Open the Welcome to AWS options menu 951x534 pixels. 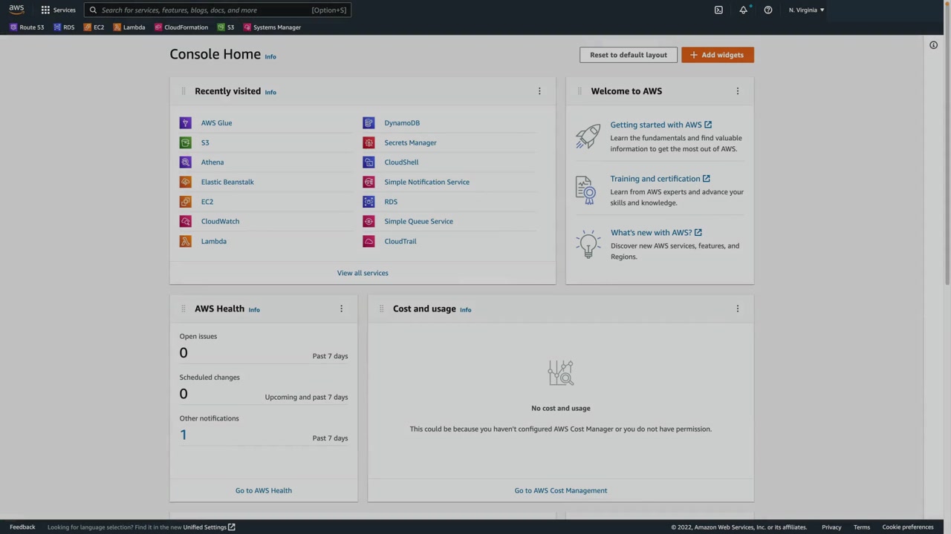pos(738,91)
